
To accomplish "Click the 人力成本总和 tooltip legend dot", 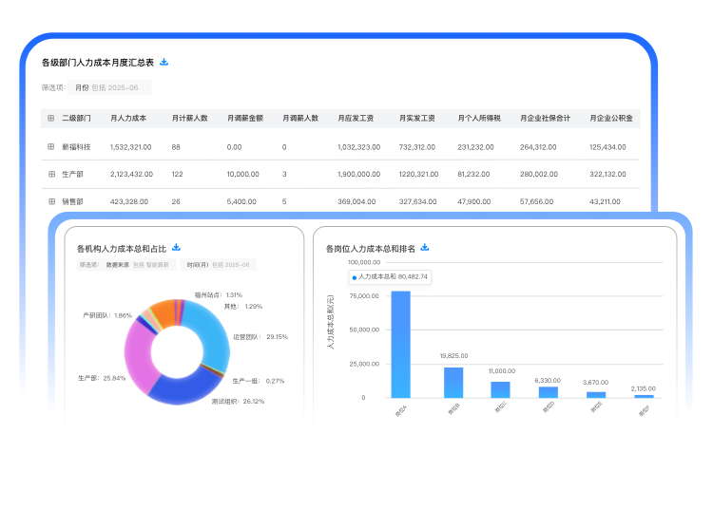I will coord(356,277).
